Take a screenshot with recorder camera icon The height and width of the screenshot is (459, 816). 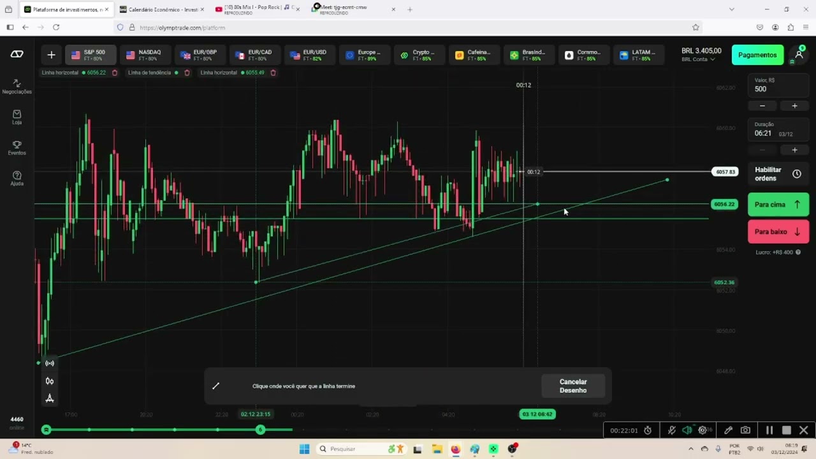click(x=745, y=430)
